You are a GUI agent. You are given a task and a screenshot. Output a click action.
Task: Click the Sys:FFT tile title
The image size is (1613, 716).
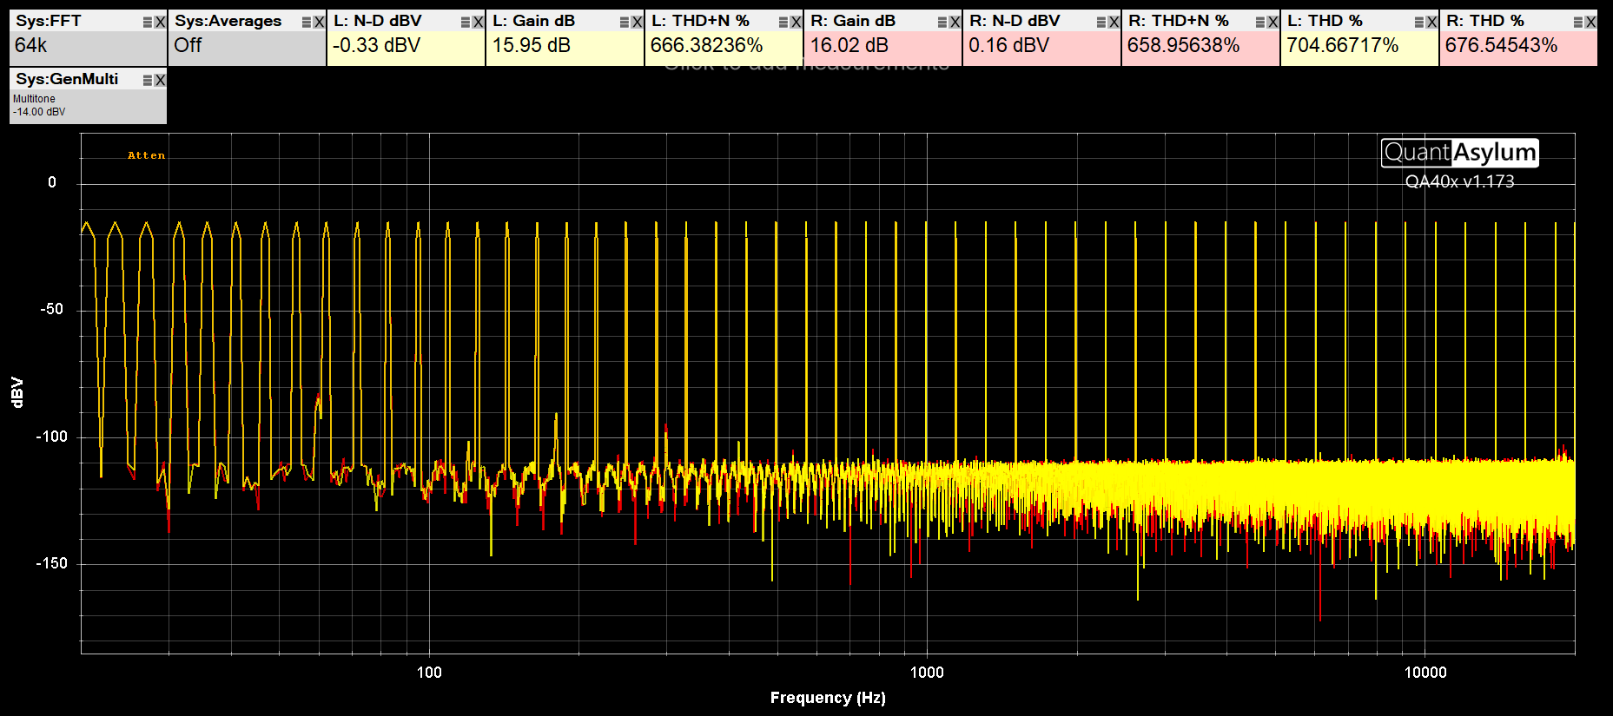coord(48,21)
